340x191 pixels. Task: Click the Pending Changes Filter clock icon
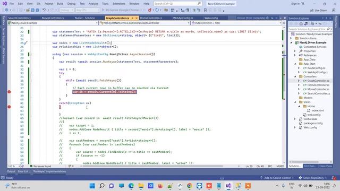tap(312, 23)
